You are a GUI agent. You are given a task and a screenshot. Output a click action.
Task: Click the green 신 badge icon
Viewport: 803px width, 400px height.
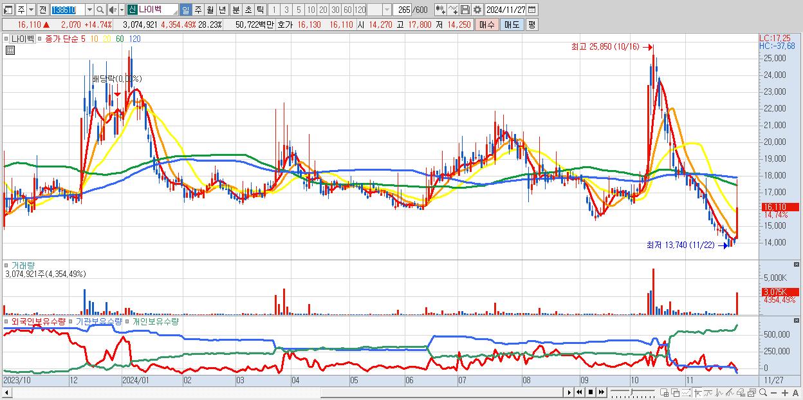point(132,10)
